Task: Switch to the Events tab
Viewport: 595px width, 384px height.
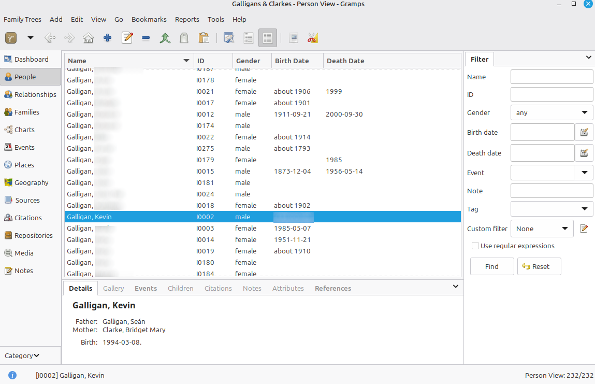Action: [146, 288]
